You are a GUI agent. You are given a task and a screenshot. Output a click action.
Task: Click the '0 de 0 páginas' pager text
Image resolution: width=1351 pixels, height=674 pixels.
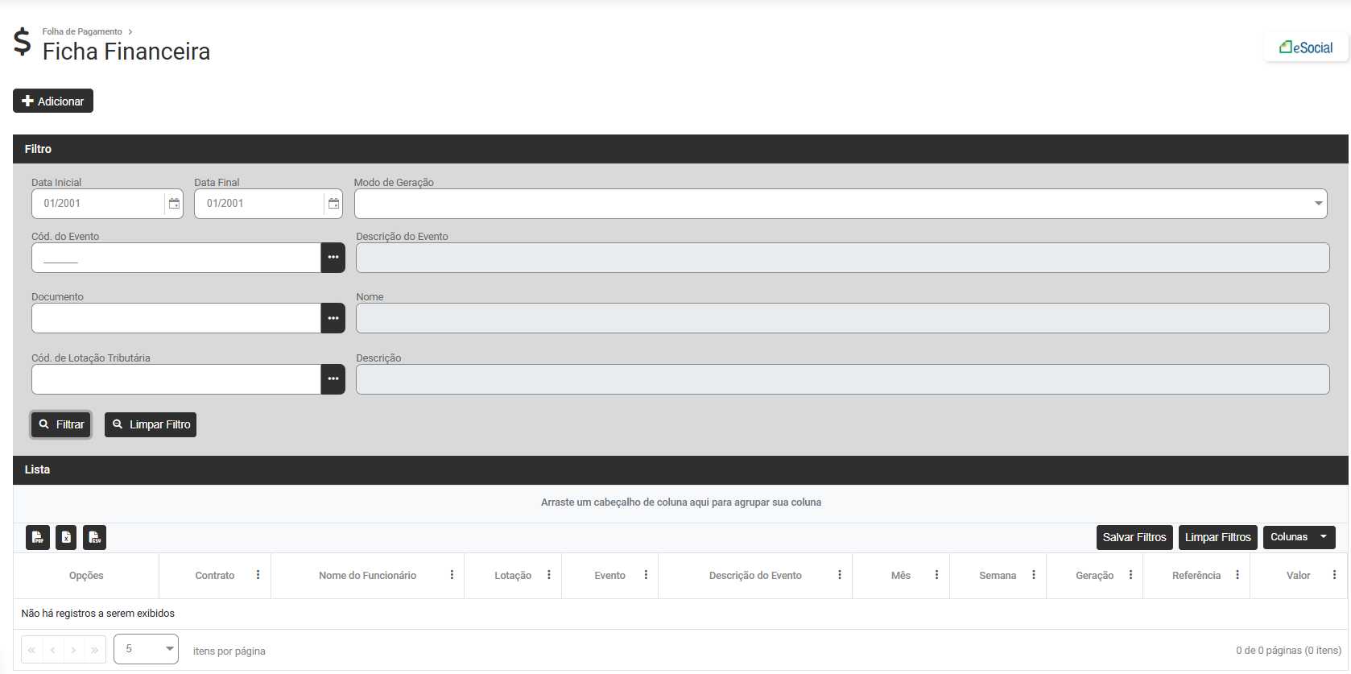tap(1288, 651)
